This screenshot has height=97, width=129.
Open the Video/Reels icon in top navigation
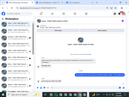[64, 14]
